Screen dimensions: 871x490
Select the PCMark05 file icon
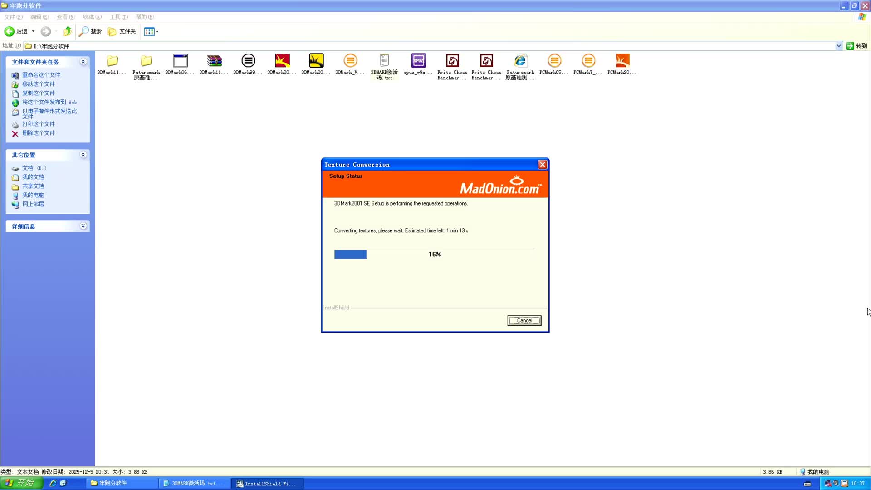tap(554, 61)
